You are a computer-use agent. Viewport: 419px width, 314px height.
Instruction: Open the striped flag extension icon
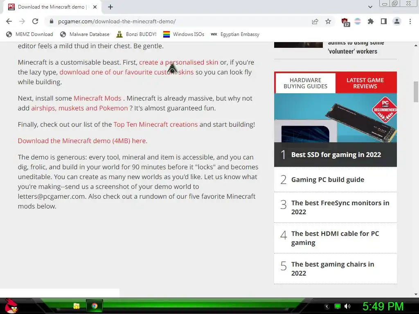pyautogui.click(x=358, y=21)
